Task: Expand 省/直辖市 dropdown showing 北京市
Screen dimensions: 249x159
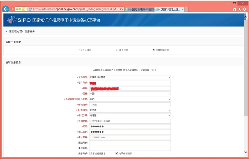Action: coord(169,110)
